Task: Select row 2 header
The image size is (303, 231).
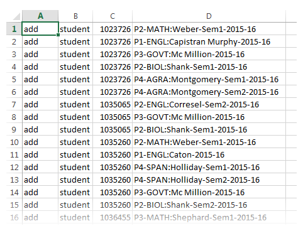Action: pos(14,41)
